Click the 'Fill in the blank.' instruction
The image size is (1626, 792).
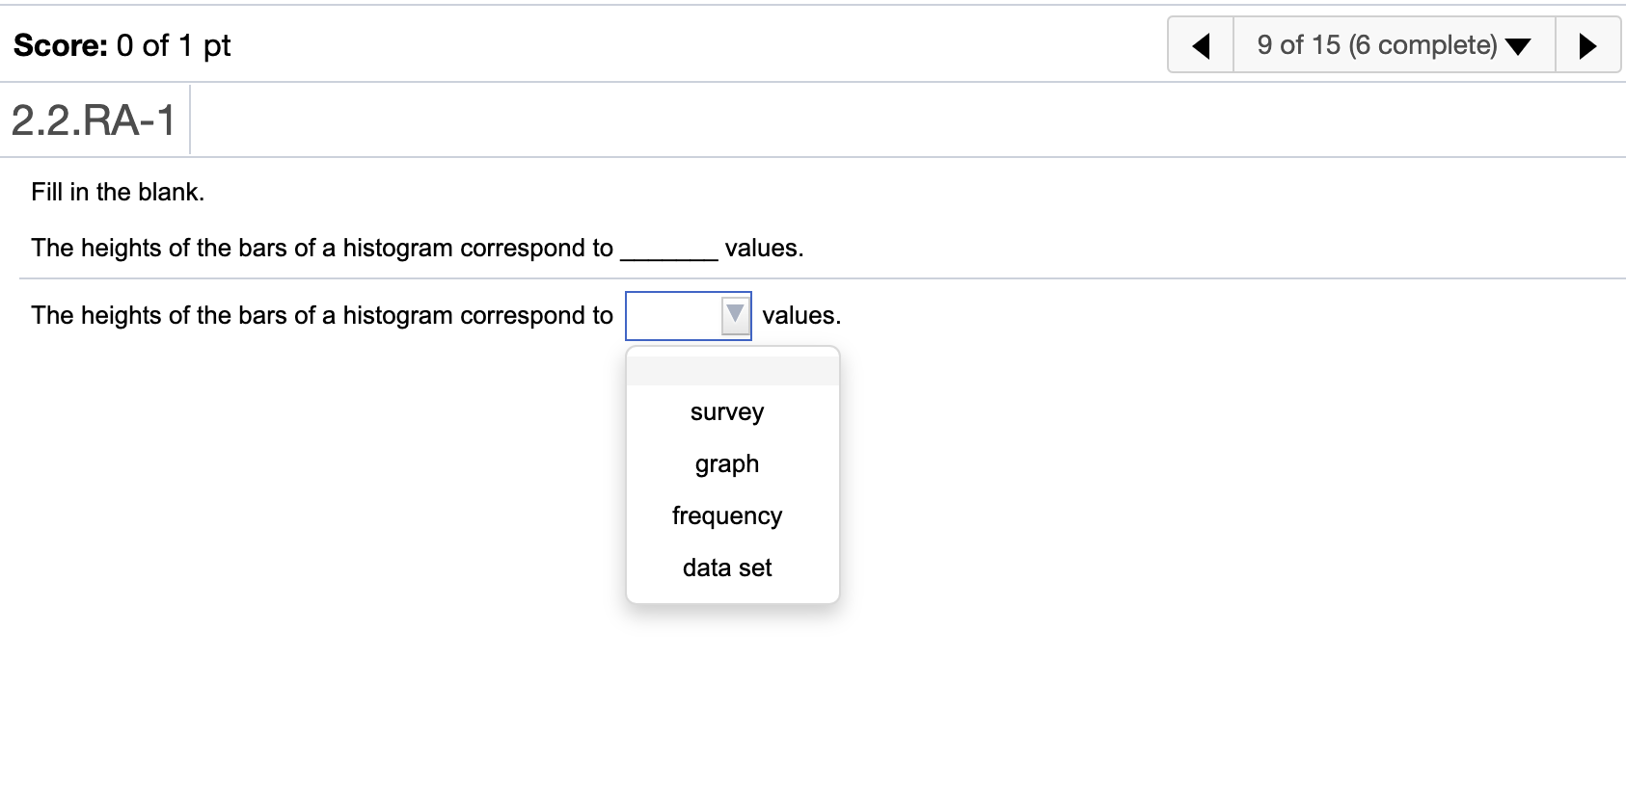pos(118,192)
